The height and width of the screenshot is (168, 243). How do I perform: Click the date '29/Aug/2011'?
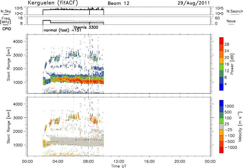click(x=193, y=3)
